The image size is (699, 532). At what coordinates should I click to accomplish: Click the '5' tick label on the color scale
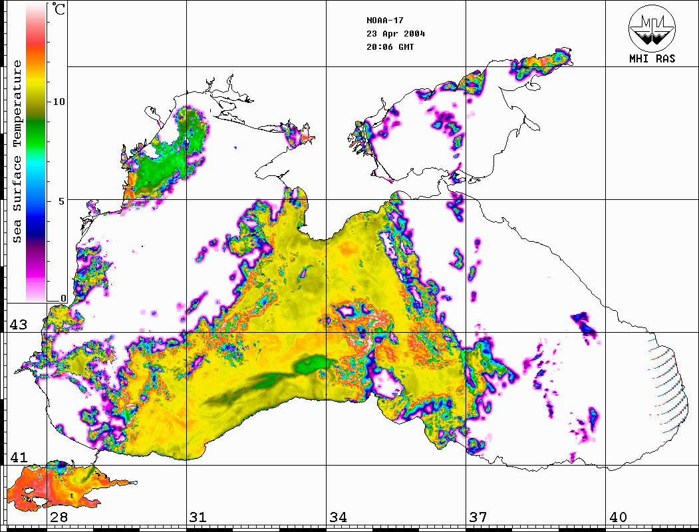pyautogui.click(x=61, y=201)
